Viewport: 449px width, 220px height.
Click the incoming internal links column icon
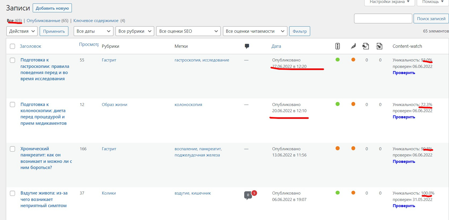click(x=379, y=46)
